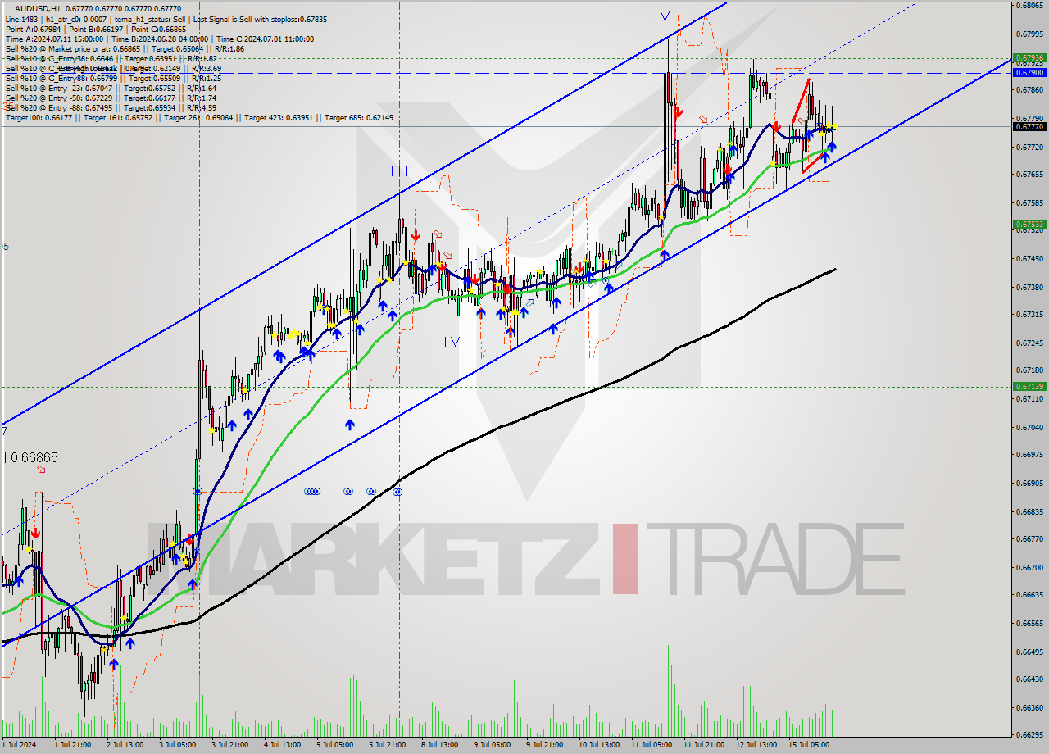Image resolution: width=1049 pixels, height=754 pixels.
Task: Click the 0.66975 price axis value
Action: pos(1029,455)
